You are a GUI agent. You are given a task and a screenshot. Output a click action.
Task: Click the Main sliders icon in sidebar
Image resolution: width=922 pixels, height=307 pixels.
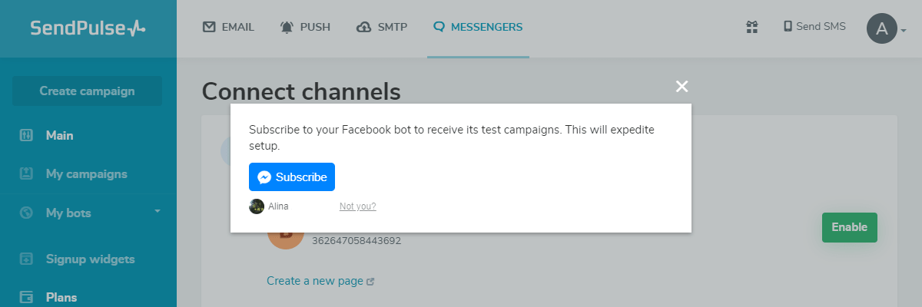(x=26, y=136)
